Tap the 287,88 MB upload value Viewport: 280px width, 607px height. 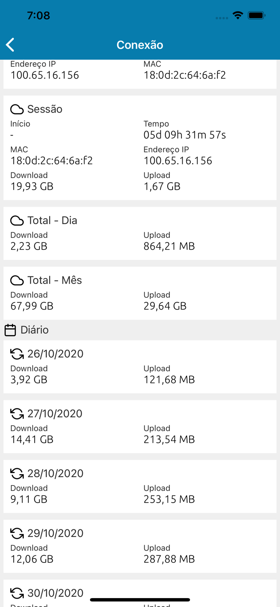[x=169, y=559]
